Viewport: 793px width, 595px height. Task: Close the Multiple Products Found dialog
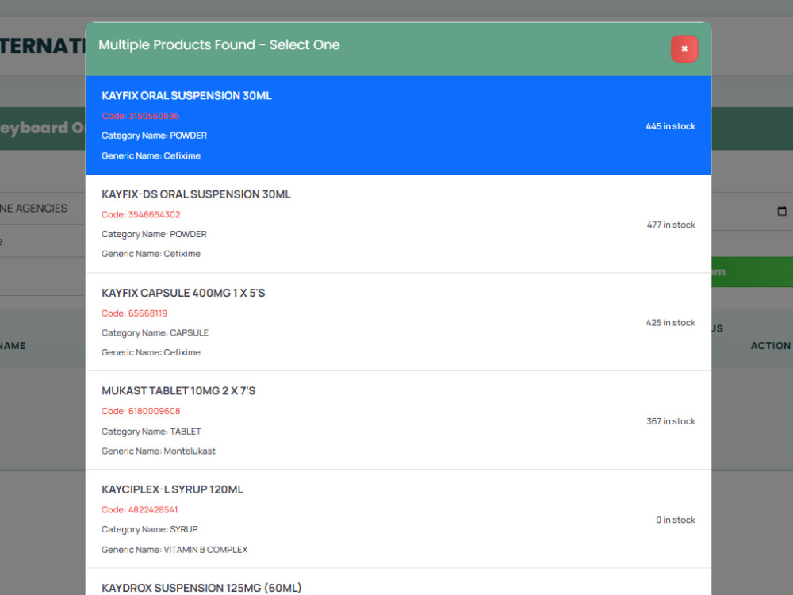(684, 48)
